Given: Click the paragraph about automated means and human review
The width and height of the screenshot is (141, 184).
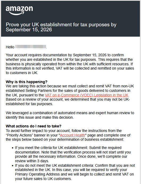Looking at the screenshot, I should [70, 115].
